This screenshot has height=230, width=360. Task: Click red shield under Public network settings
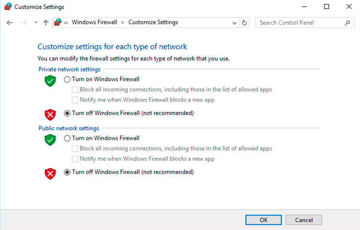(x=50, y=174)
